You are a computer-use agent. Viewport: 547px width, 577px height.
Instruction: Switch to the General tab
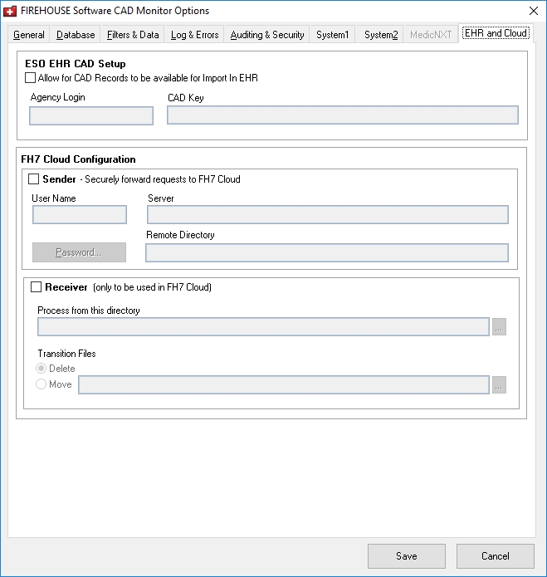(29, 35)
